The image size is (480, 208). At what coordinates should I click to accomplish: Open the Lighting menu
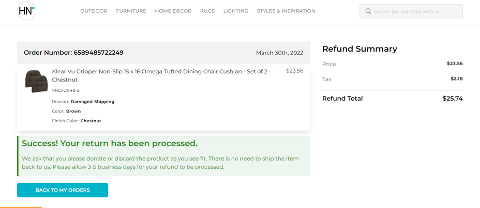(236, 11)
